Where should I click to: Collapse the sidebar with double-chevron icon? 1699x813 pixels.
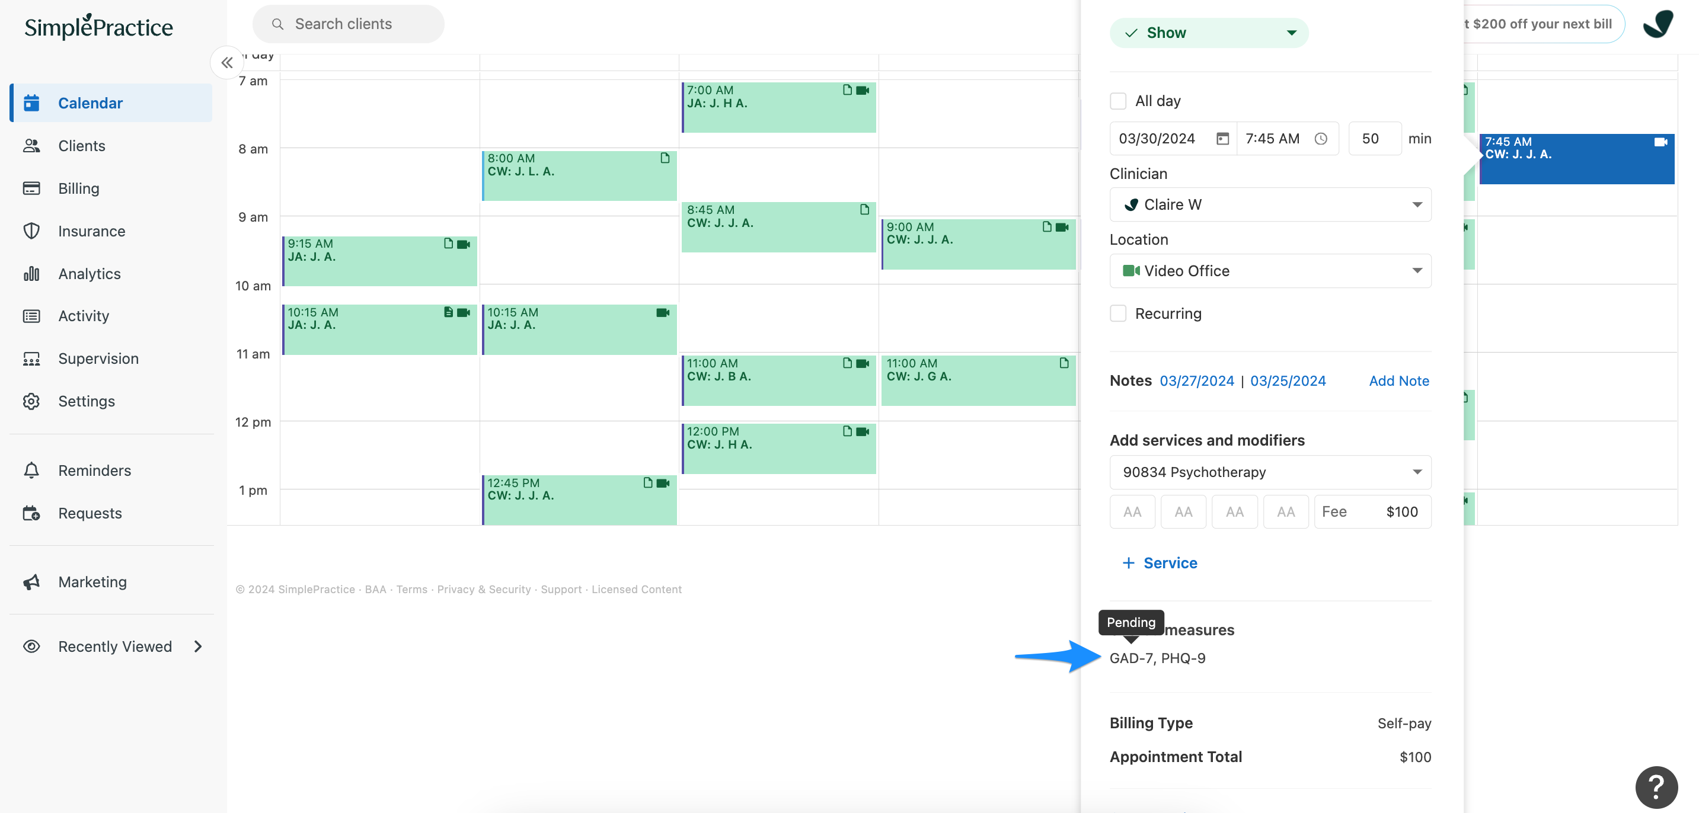coord(227,63)
